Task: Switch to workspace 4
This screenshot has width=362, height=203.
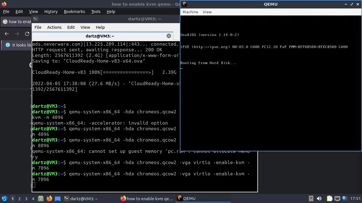Action: pyautogui.click(x=33, y=199)
